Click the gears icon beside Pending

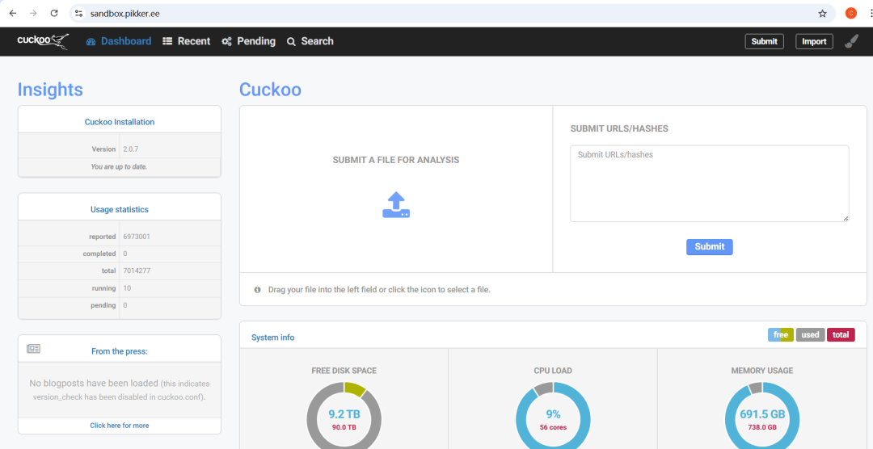pyautogui.click(x=226, y=42)
